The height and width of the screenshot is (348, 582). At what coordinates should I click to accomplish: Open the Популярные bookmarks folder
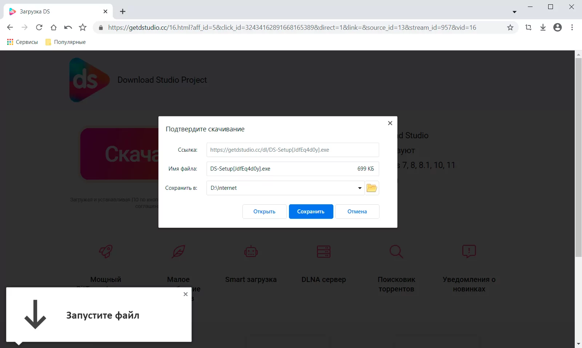tap(65, 42)
